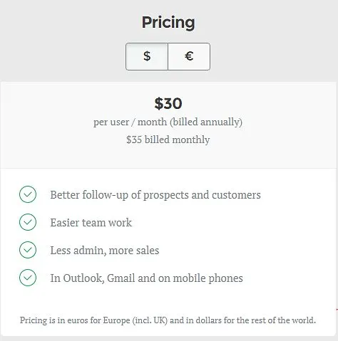
Task: Click the $35 billed monthly line
Action: (168, 140)
